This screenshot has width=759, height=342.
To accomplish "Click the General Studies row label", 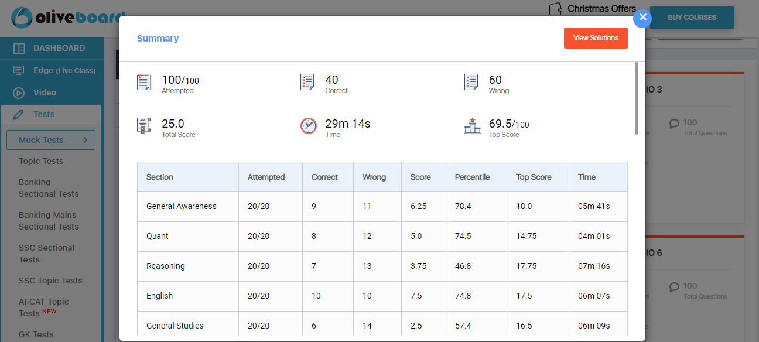I will pos(175,326).
